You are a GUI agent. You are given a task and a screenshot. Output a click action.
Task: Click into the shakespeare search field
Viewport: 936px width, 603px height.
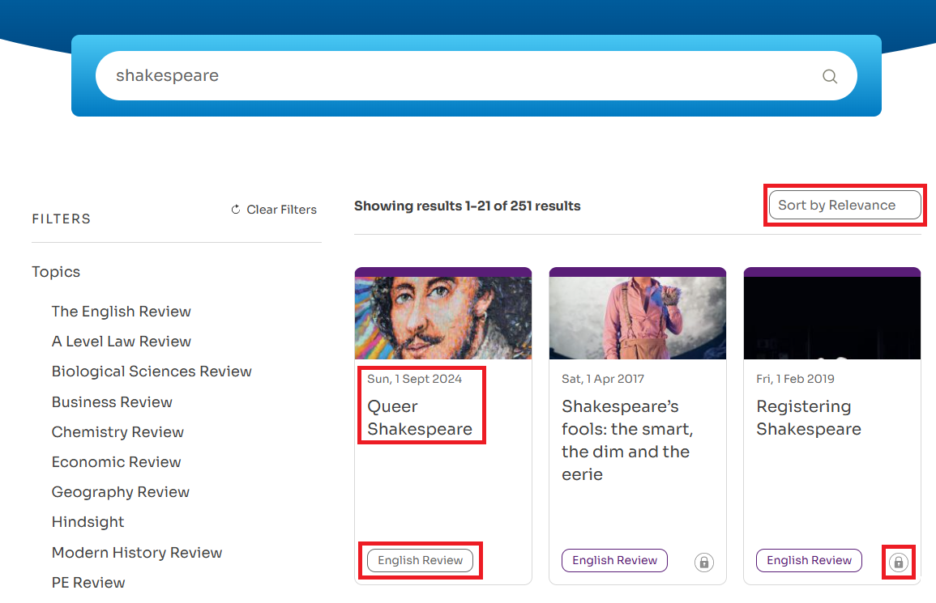pos(454,76)
